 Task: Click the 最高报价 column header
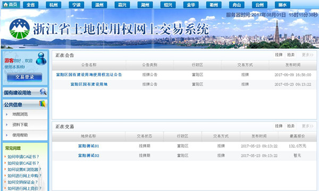click(x=297, y=136)
